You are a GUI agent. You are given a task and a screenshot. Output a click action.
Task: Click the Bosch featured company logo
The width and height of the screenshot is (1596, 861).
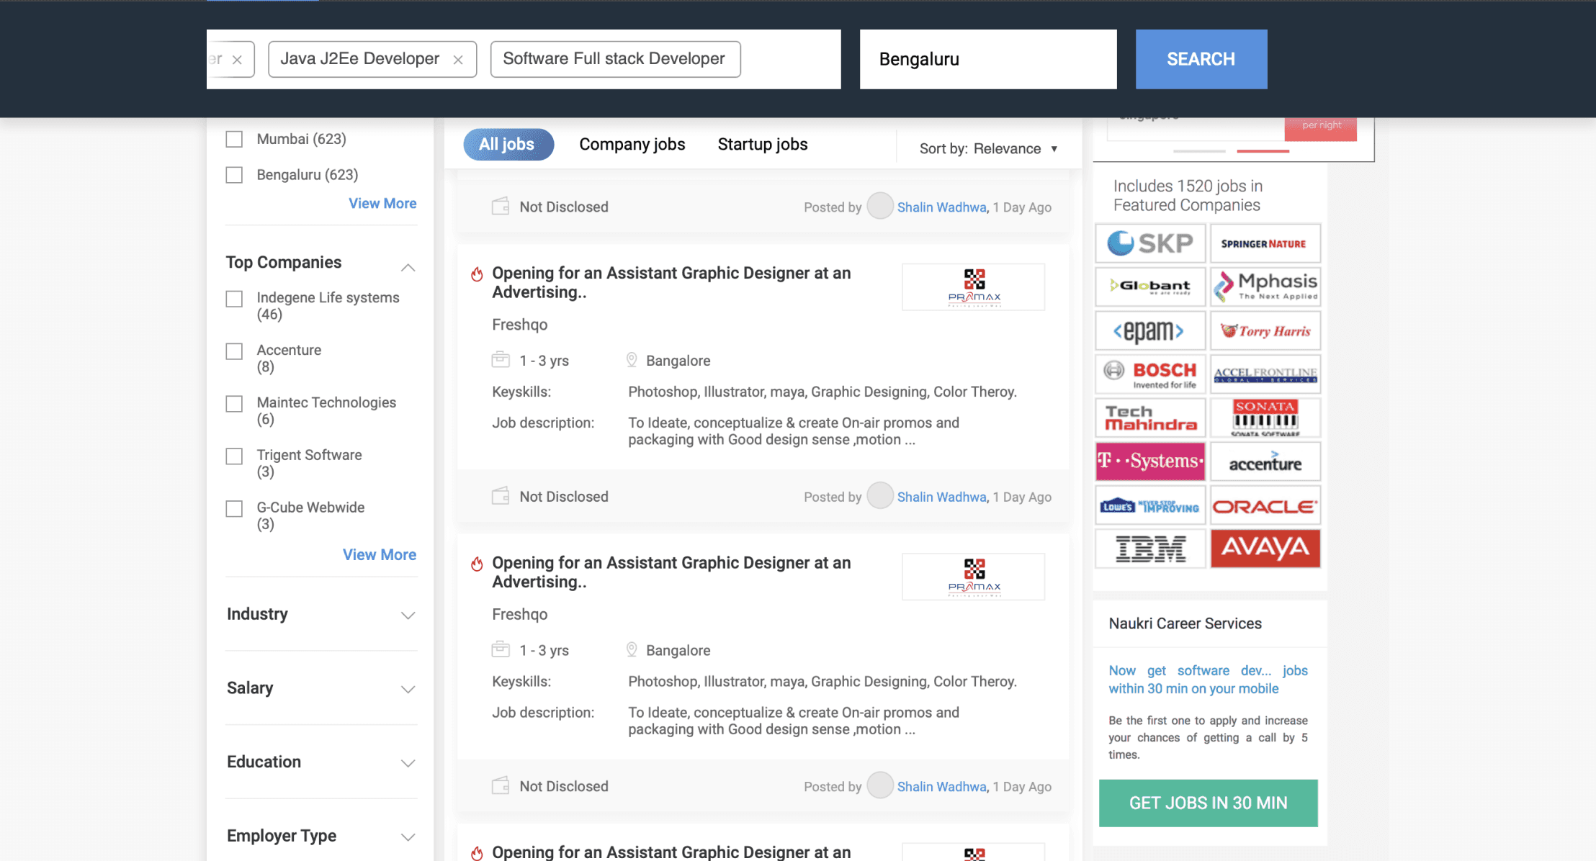[x=1150, y=374]
